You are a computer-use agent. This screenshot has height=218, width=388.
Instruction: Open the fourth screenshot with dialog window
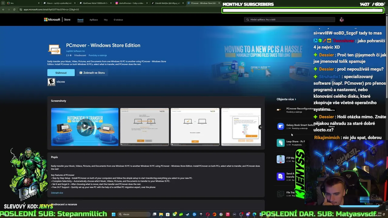pyautogui.click(x=241, y=127)
